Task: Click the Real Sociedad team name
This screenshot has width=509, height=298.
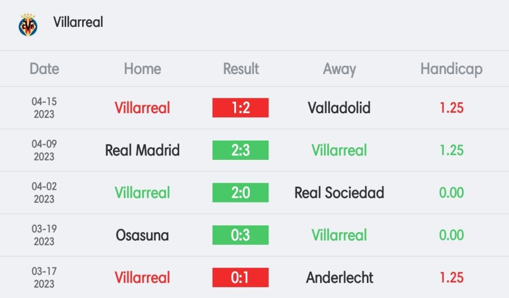Action: (339, 193)
